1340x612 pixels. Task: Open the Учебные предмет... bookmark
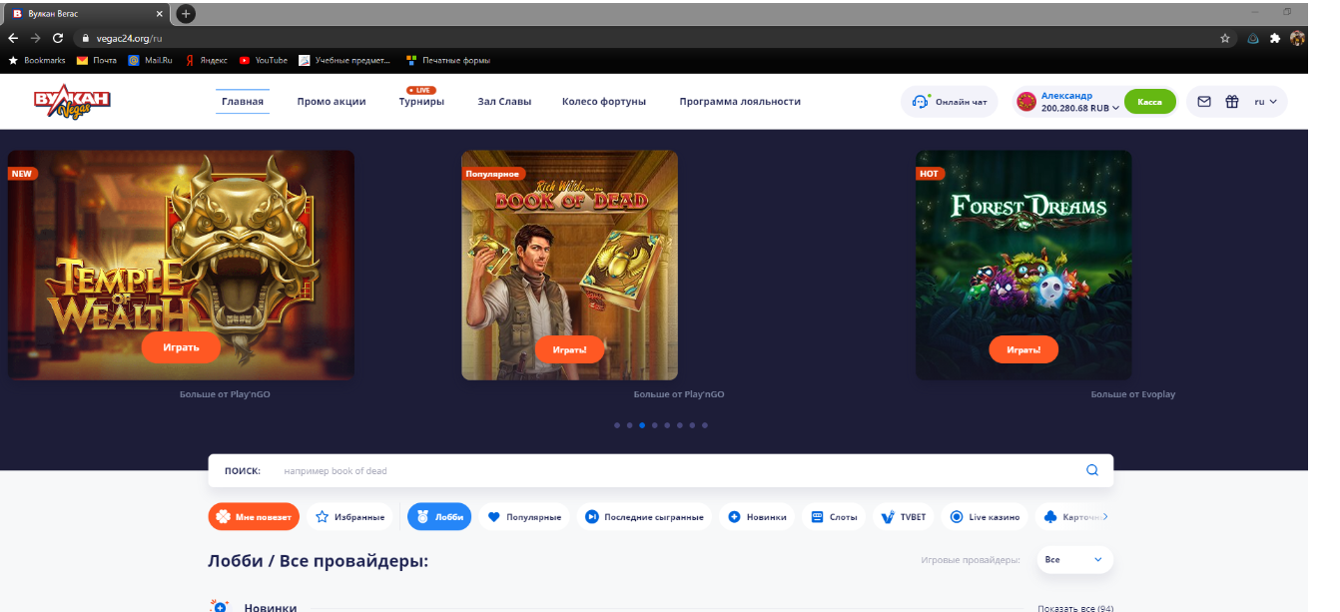344,60
